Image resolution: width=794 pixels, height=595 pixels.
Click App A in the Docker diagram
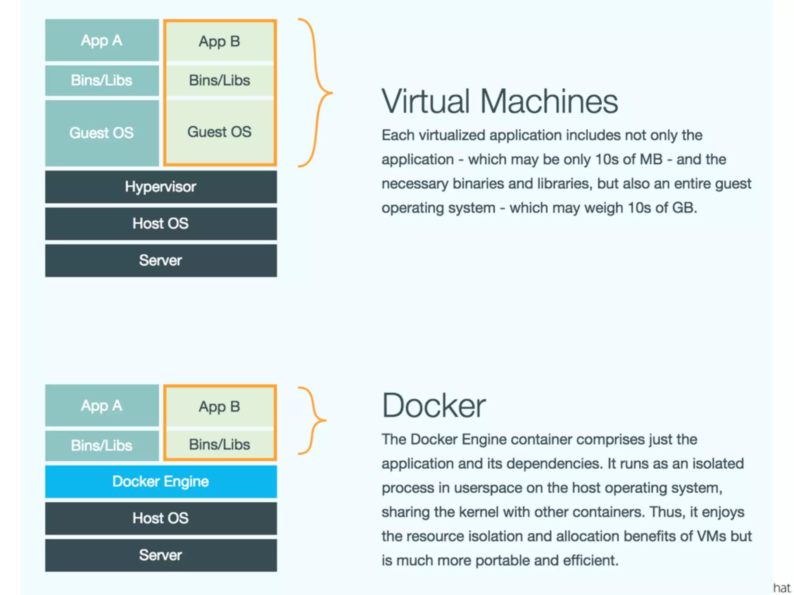tap(102, 406)
